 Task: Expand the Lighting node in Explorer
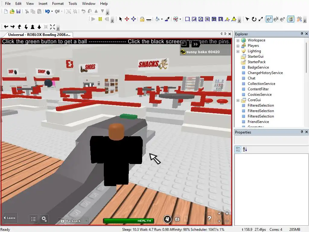[x=238, y=51]
